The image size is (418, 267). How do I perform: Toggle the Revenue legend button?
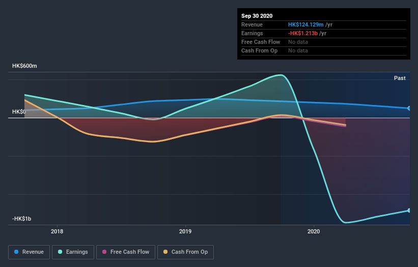tap(29, 252)
